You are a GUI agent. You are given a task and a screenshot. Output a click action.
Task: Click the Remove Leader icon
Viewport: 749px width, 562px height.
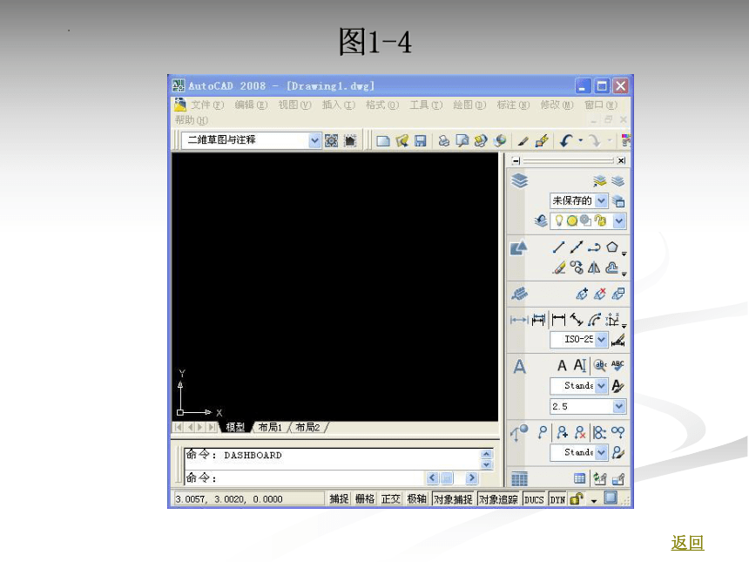pos(580,432)
